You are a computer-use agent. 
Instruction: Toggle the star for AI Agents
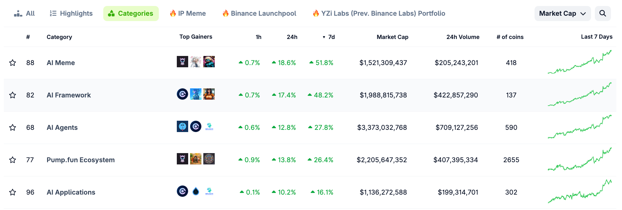(13, 128)
